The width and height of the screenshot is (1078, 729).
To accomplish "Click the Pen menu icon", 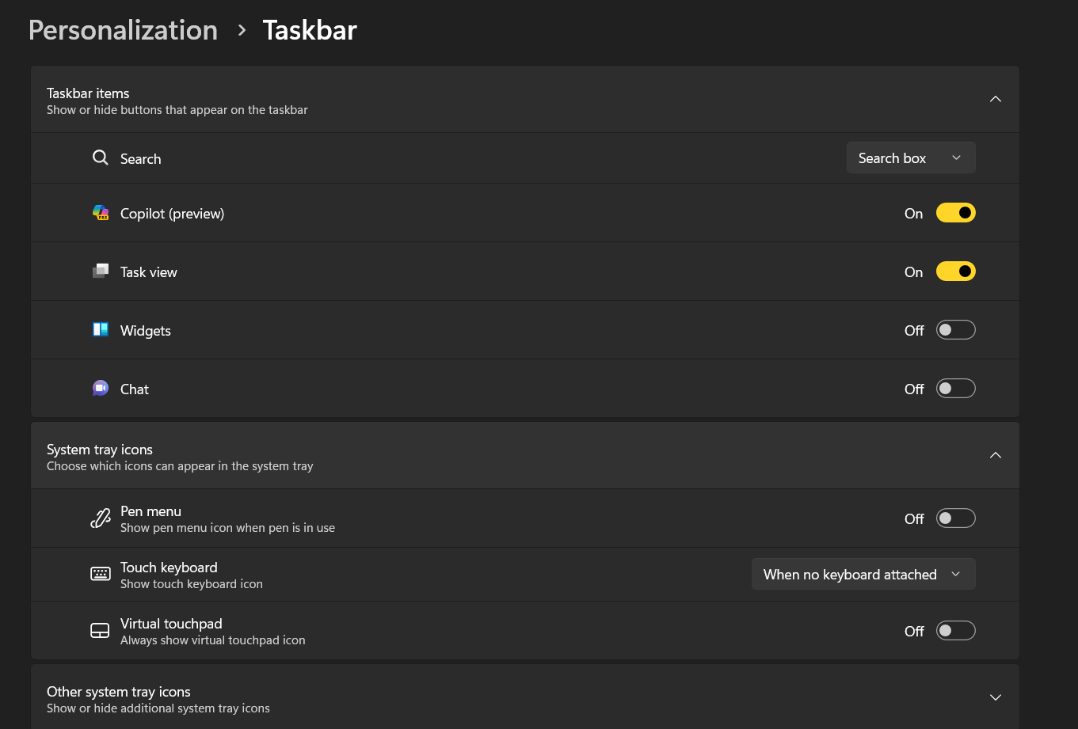I will [x=100, y=518].
